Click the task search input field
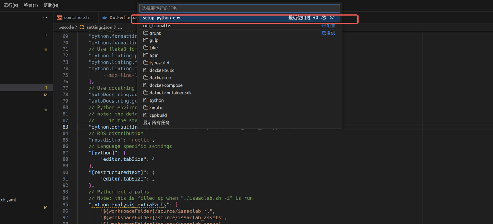Screen dimensions: 493x224 (x=240, y=8)
